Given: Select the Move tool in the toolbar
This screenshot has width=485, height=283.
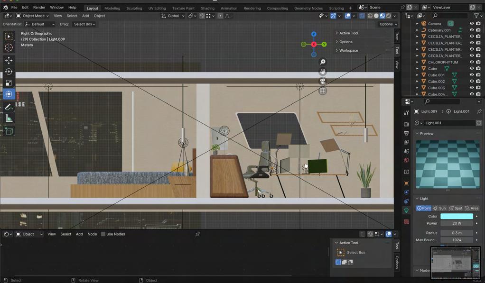Looking at the screenshot, I should click(9, 60).
